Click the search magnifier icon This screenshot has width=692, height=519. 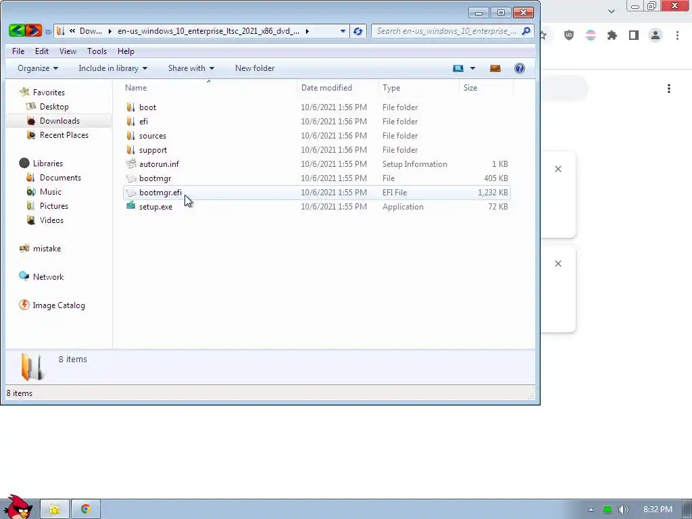[x=526, y=31]
